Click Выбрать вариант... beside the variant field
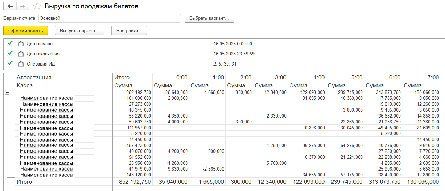 coord(209,18)
